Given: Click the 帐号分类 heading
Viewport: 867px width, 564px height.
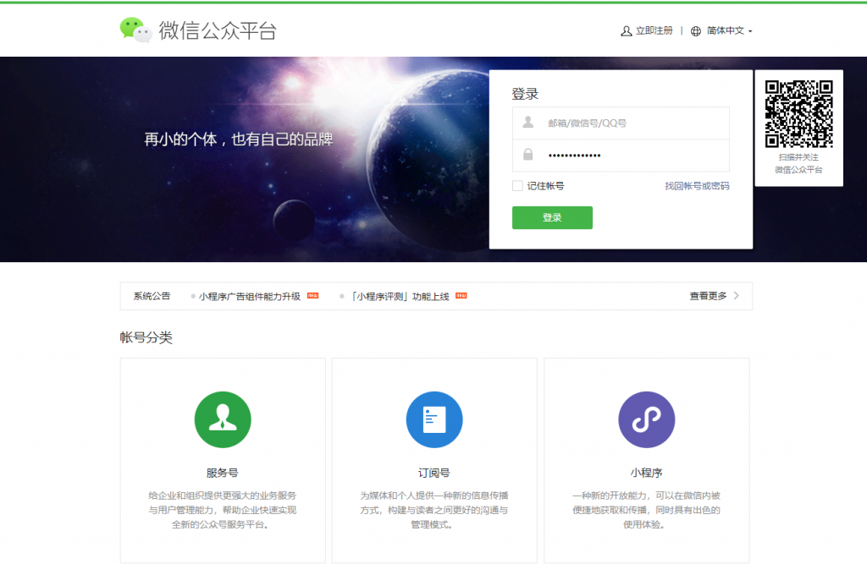Looking at the screenshot, I should coord(146,337).
